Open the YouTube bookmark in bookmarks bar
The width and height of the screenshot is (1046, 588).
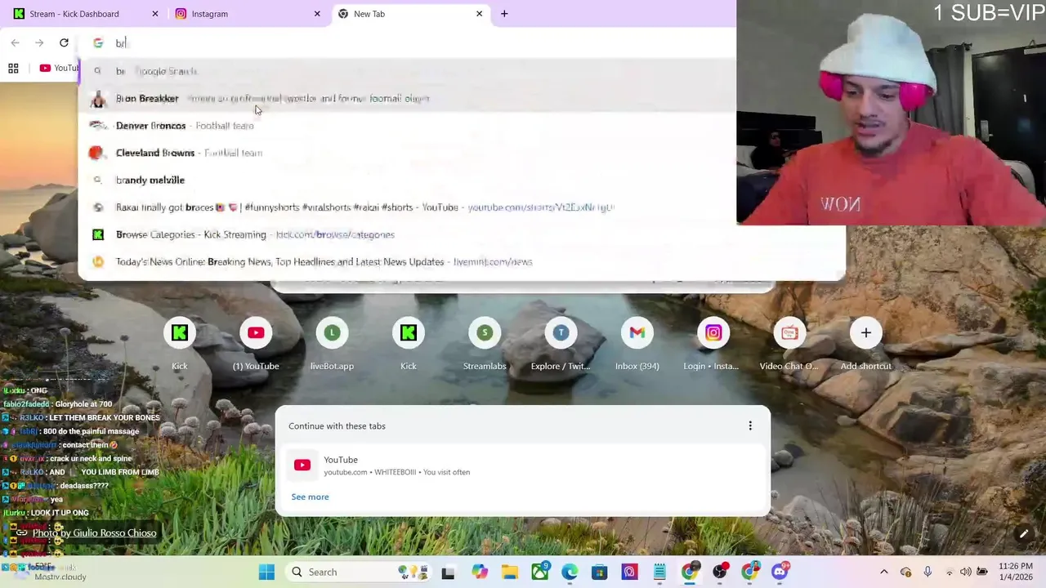tap(59, 68)
